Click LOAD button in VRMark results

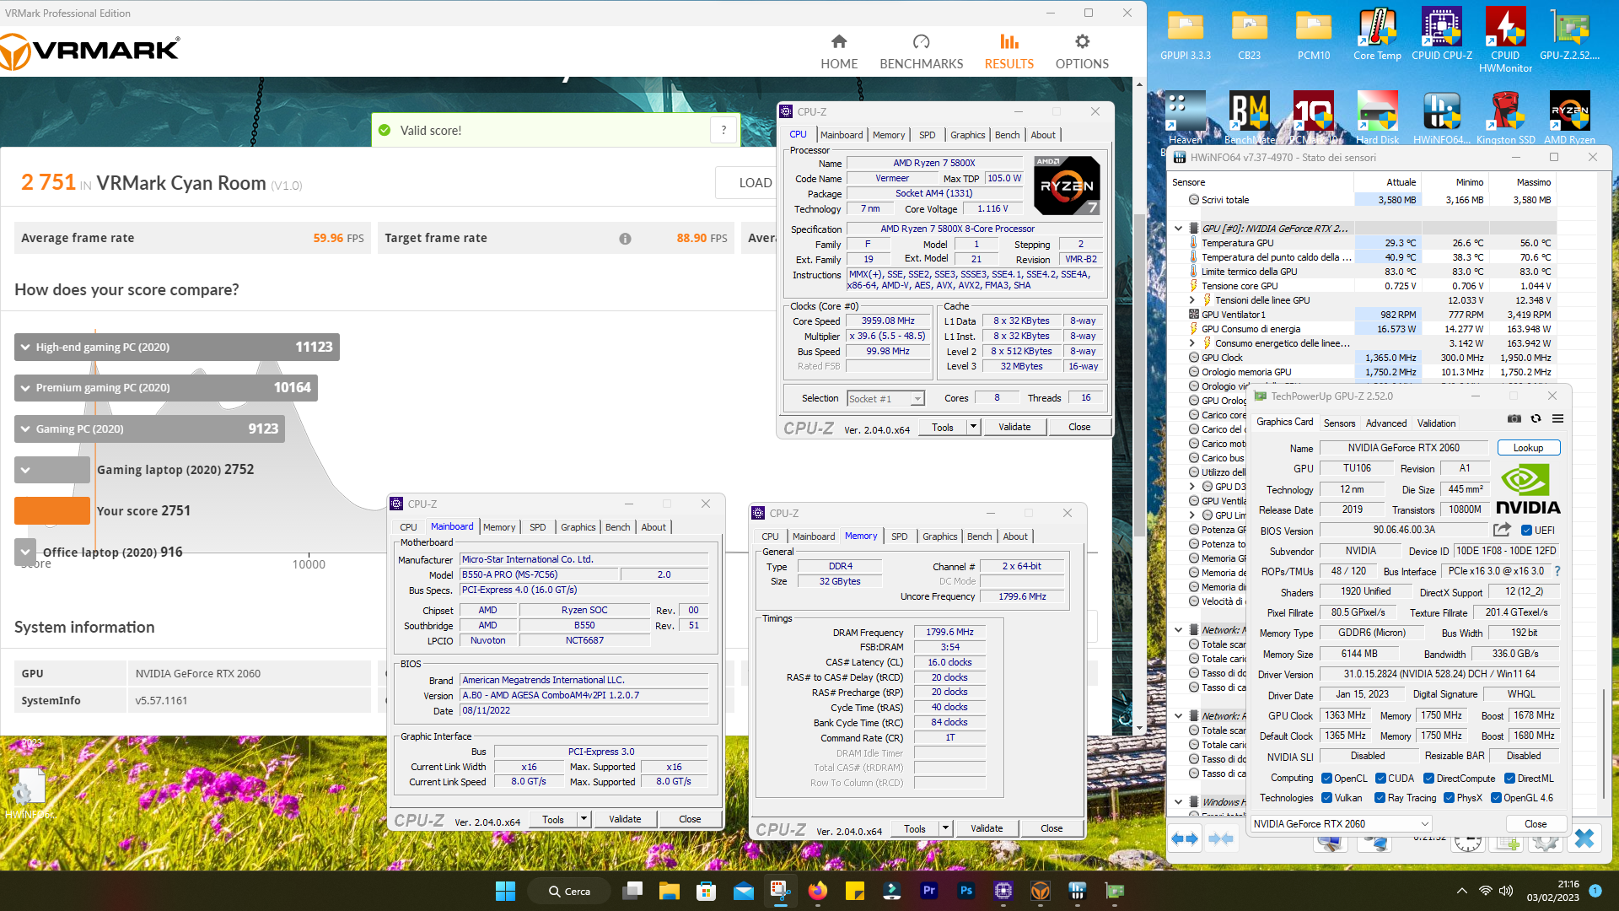[x=755, y=183]
